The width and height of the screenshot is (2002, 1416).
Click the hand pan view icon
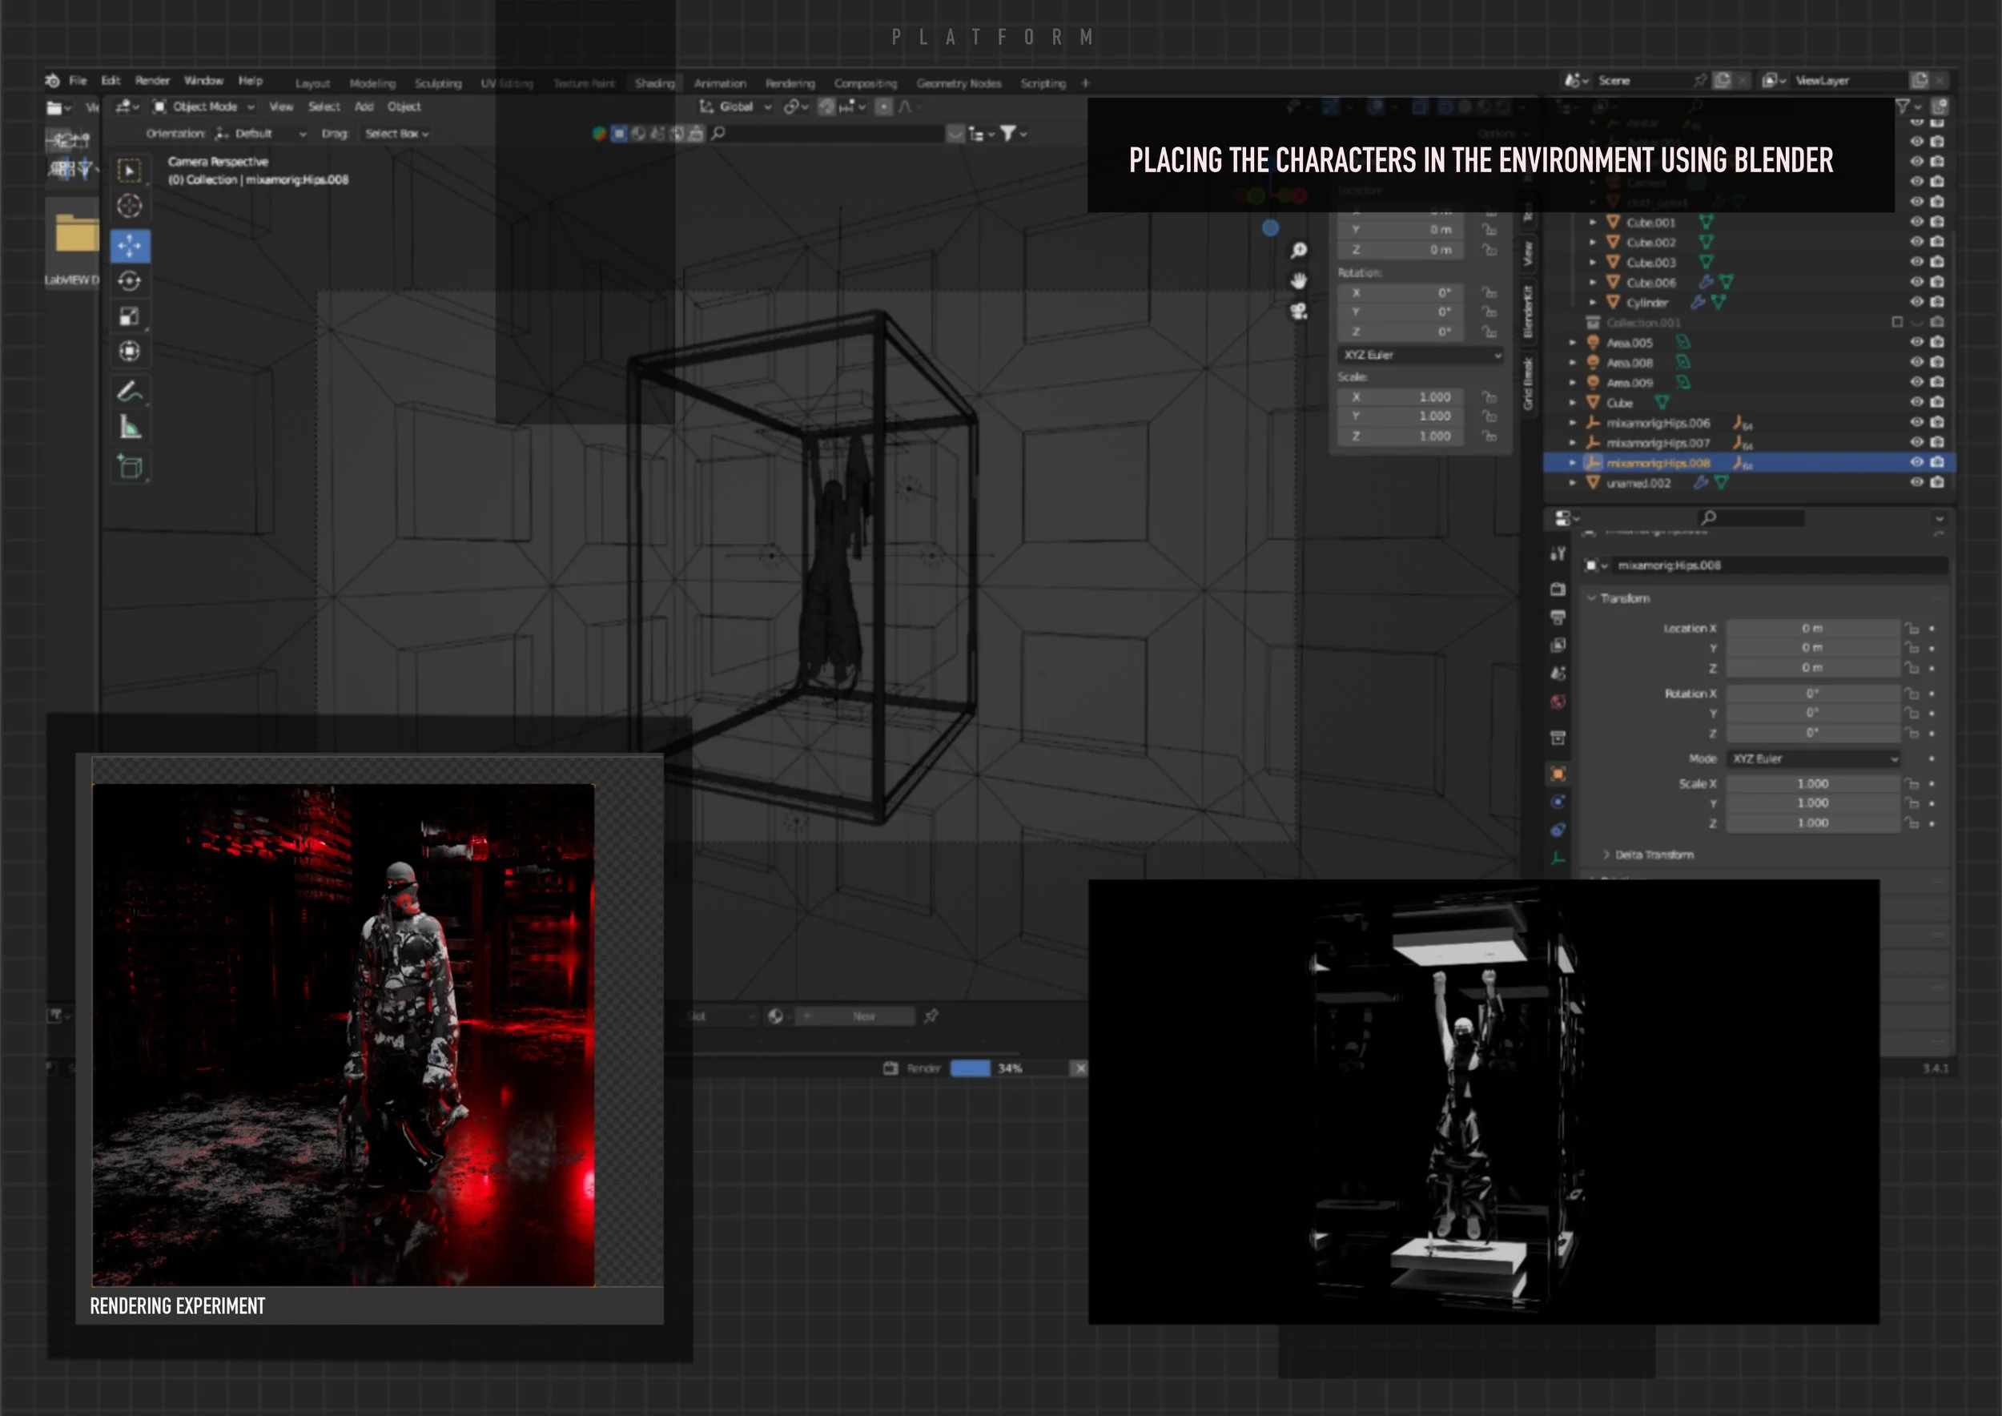click(x=1299, y=281)
